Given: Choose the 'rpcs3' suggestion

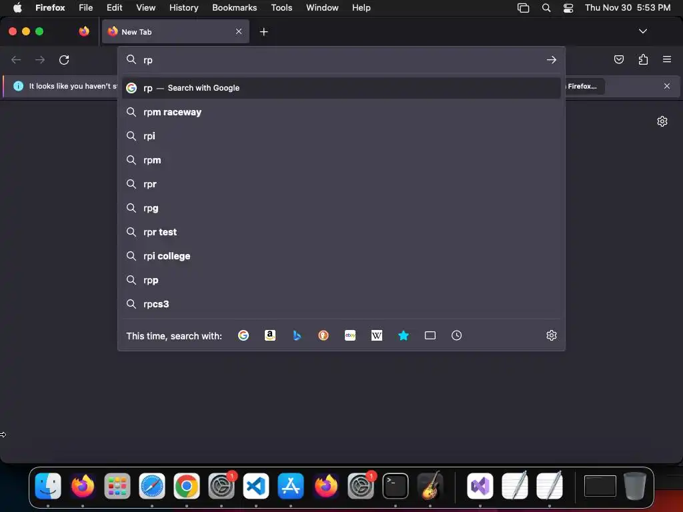Looking at the screenshot, I should tap(341, 304).
